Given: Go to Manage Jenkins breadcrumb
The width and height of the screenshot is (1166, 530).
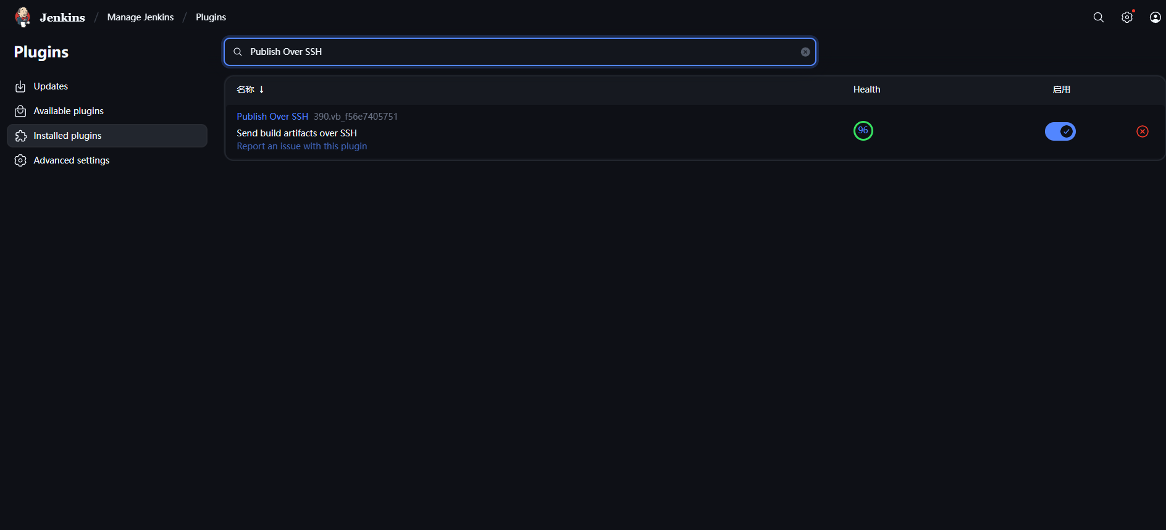Looking at the screenshot, I should click(x=140, y=17).
